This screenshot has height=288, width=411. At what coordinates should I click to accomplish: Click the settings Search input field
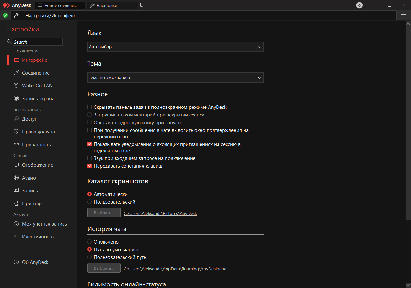tap(38, 42)
